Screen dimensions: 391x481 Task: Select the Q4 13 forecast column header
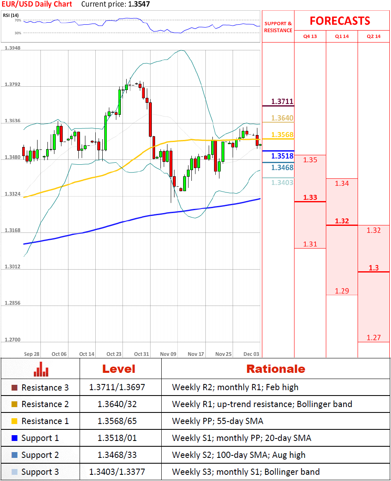tap(310, 36)
